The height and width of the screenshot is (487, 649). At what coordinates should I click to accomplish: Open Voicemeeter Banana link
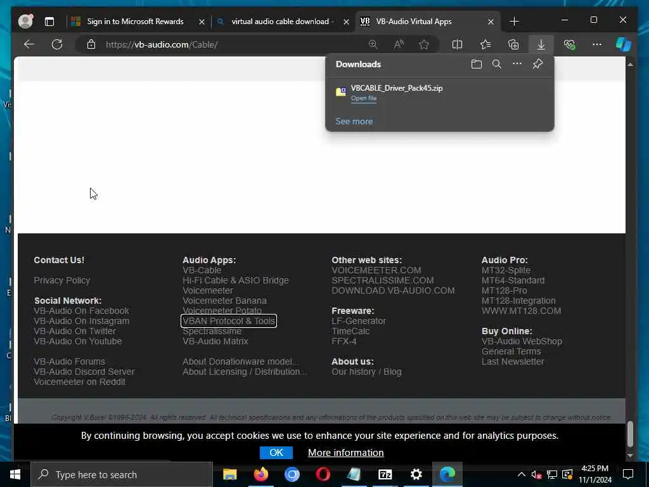coord(224,301)
